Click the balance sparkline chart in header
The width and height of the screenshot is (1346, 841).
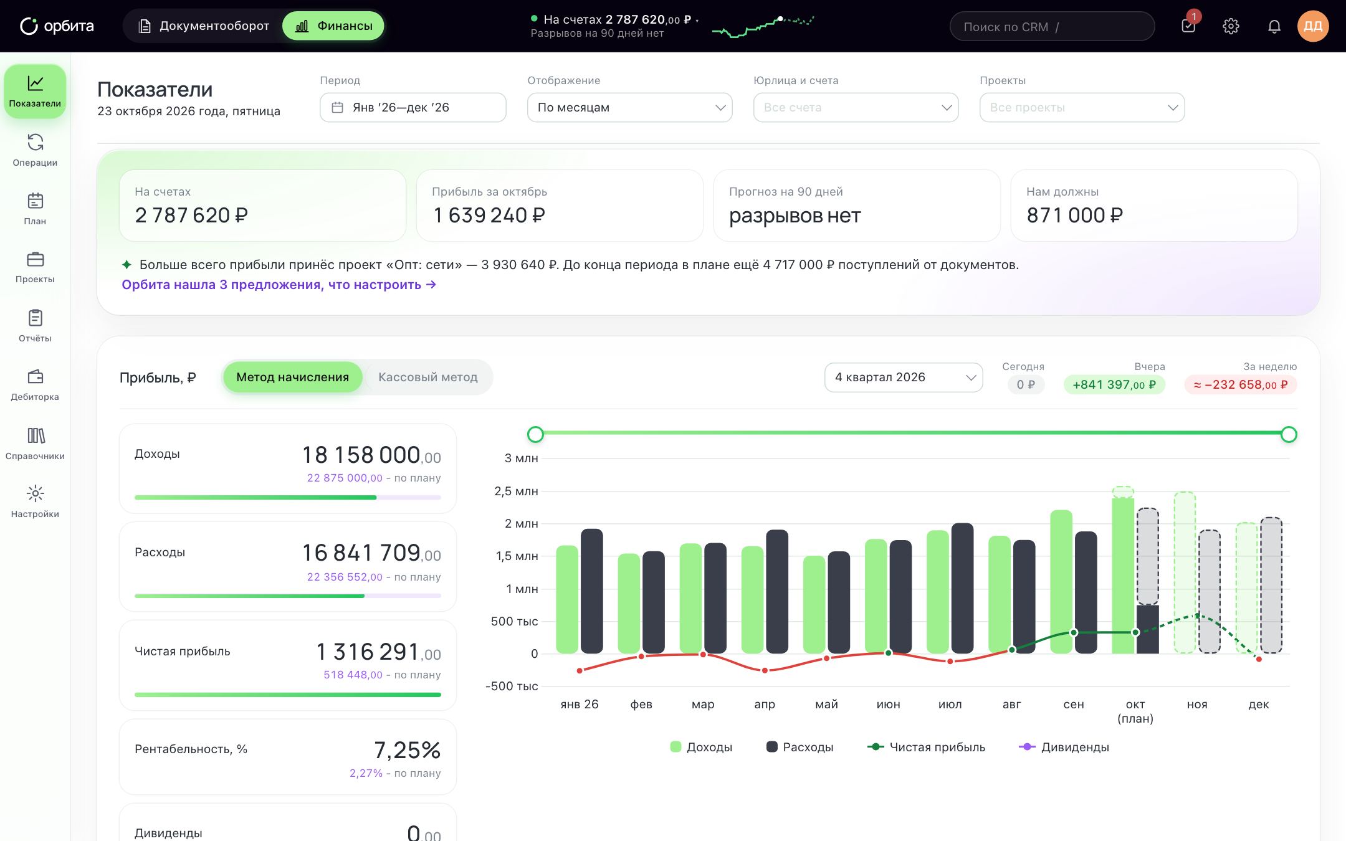coord(763,27)
